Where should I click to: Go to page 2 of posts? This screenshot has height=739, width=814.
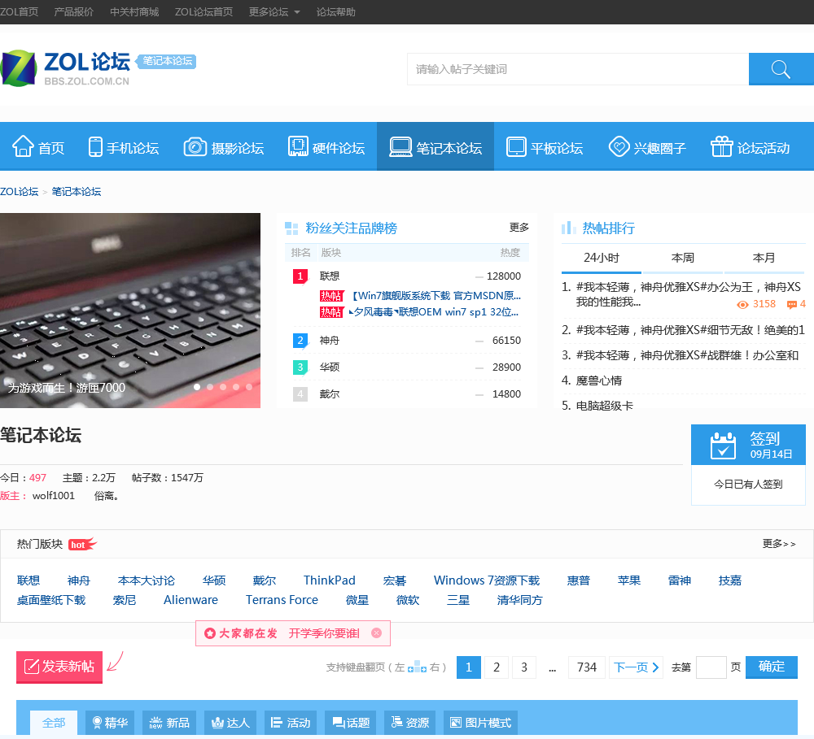[x=497, y=667]
